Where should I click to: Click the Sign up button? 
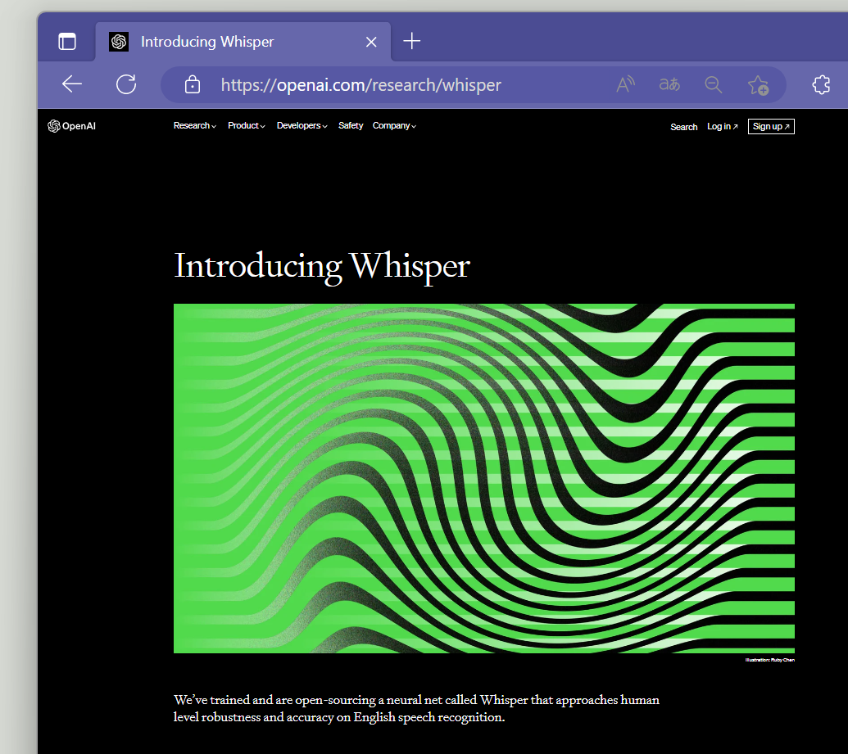(771, 126)
